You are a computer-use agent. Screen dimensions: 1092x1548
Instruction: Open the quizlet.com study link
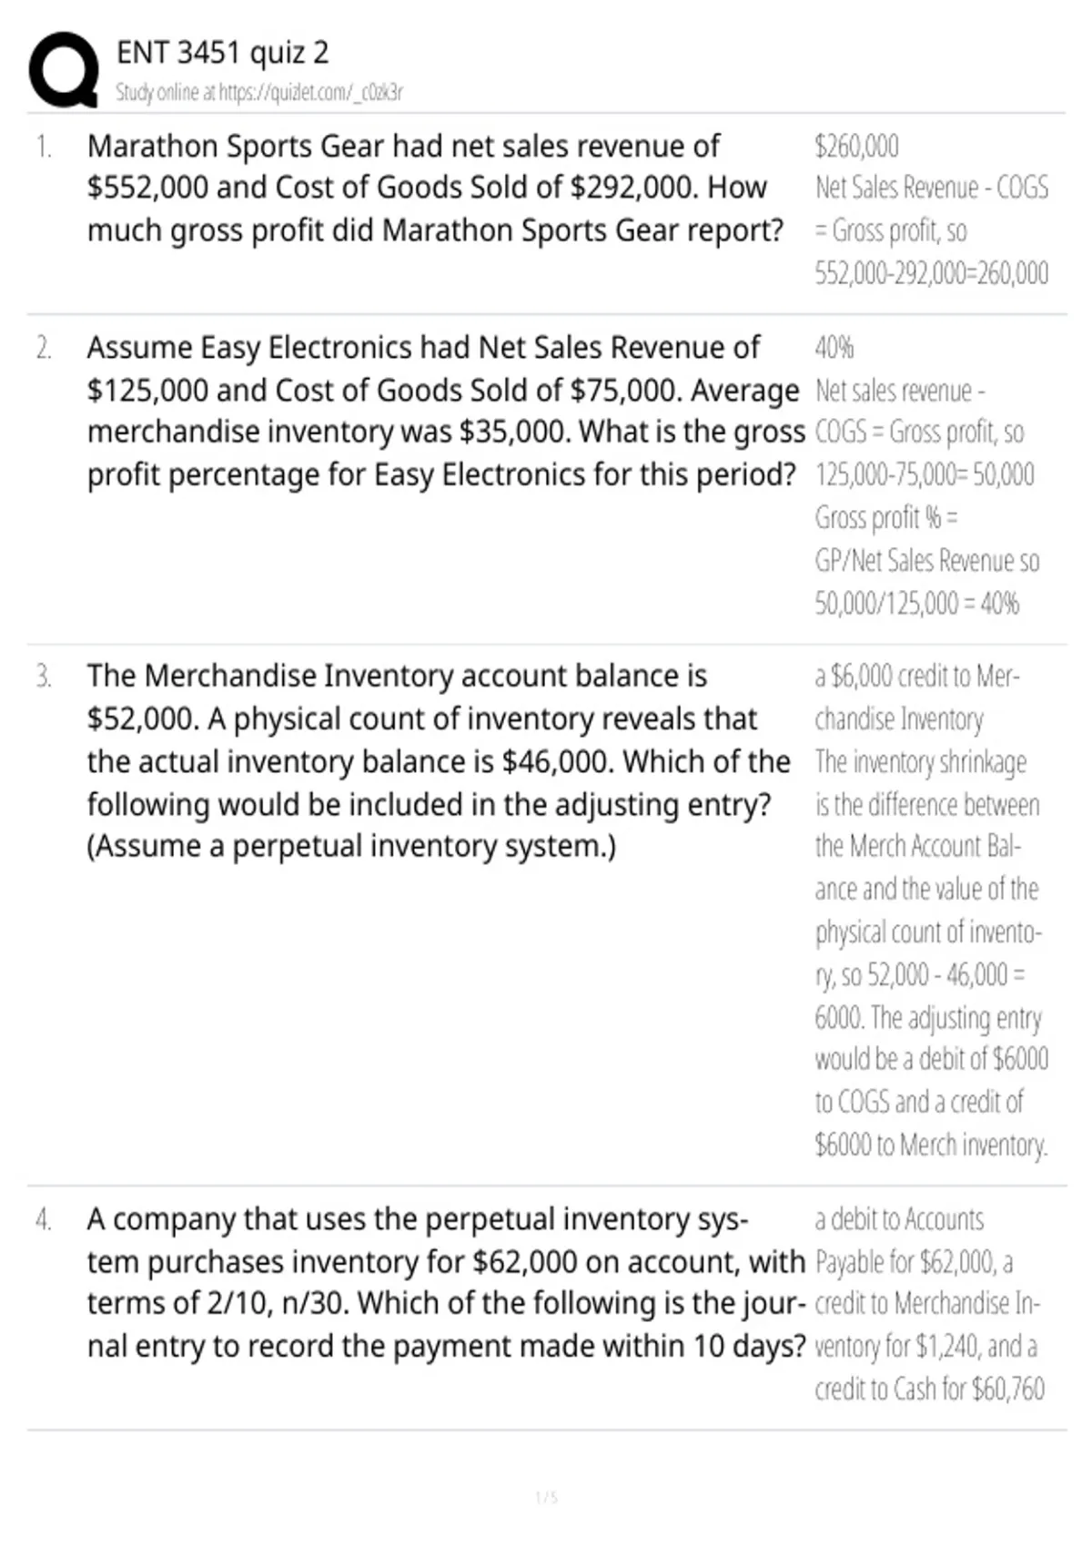[x=310, y=92]
